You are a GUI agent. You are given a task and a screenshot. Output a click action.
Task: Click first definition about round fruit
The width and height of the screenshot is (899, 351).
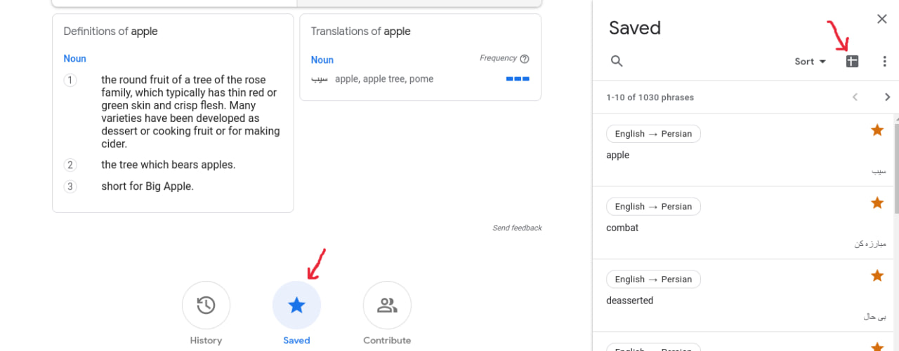point(190,112)
